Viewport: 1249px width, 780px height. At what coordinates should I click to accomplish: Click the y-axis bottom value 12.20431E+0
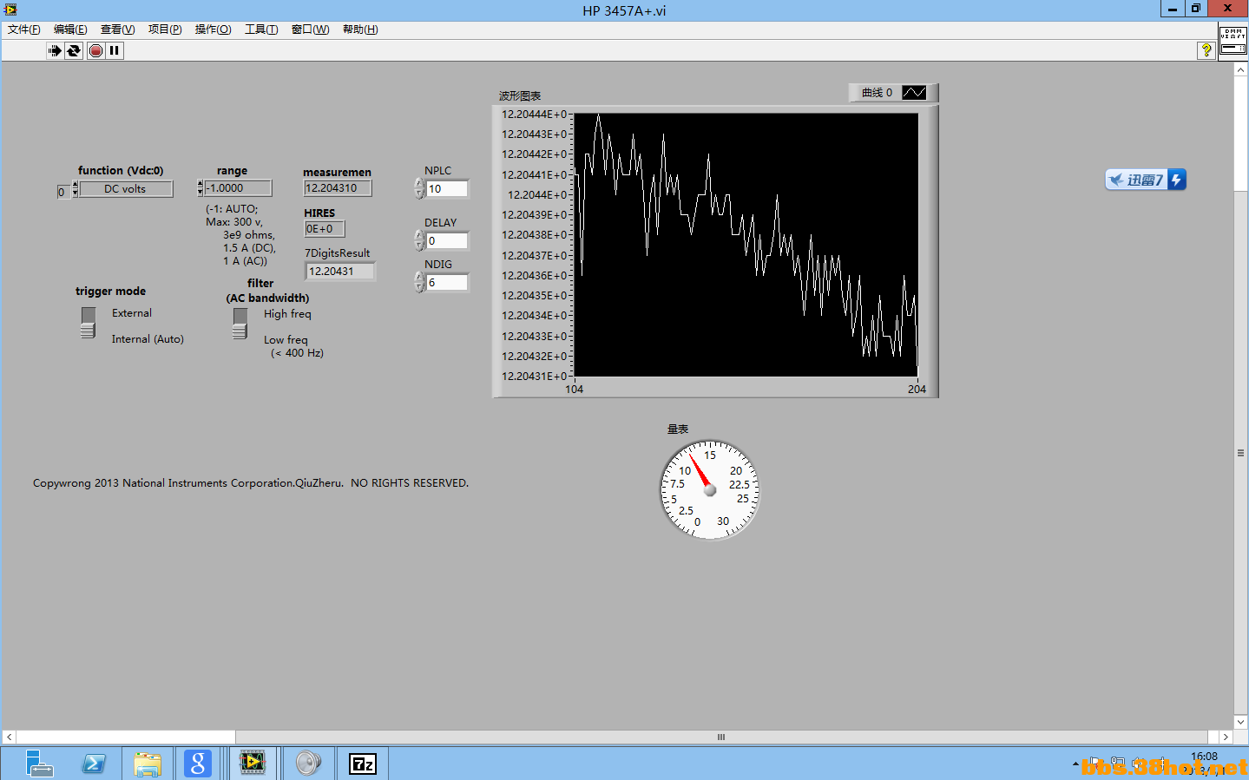(534, 377)
